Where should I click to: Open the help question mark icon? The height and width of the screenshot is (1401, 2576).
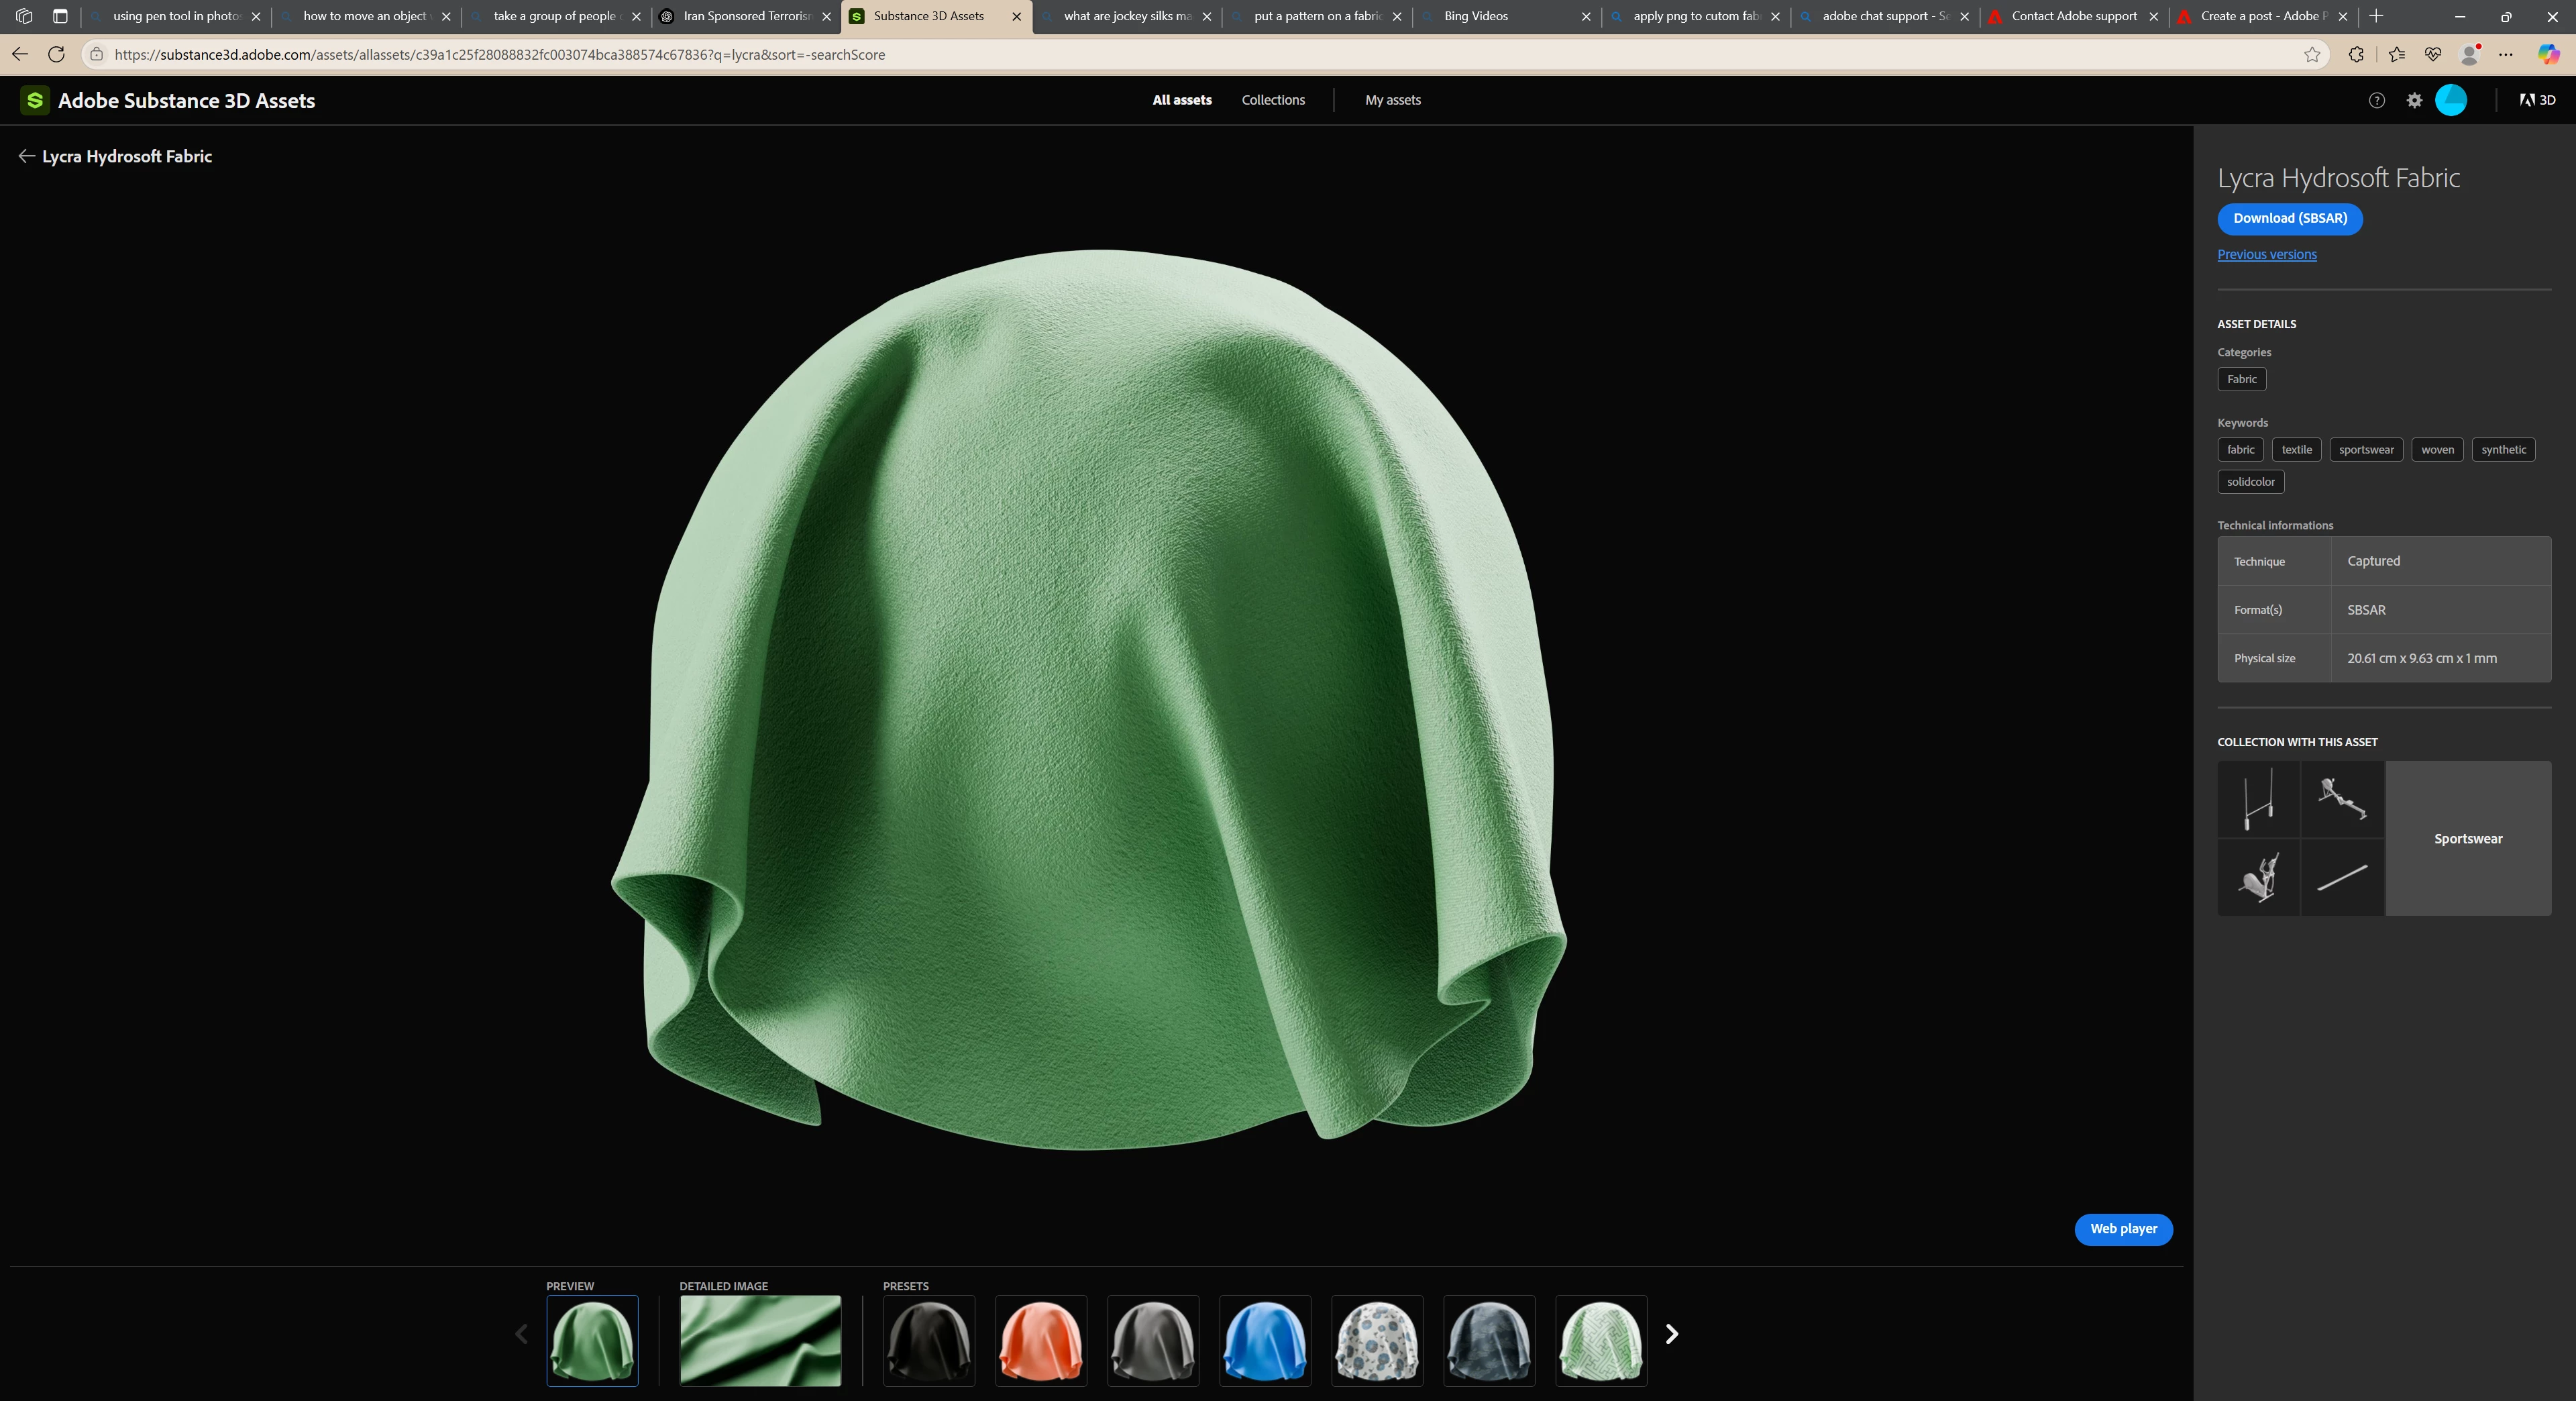[x=2377, y=100]
